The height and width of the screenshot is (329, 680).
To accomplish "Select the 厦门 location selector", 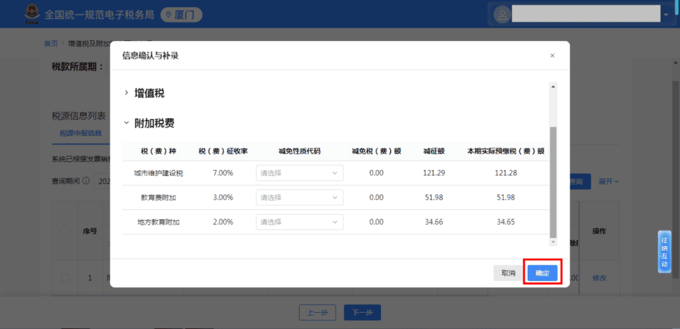I will [184, 14].
